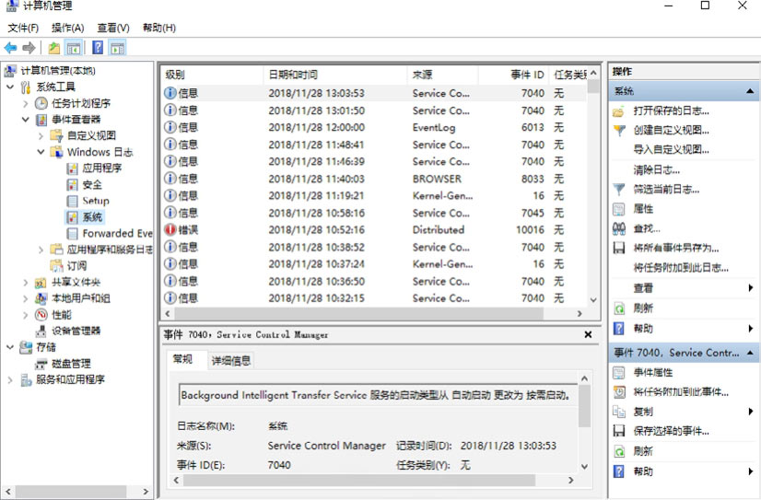Collapse the 系统 section in the actions pane

pos(751,92)
